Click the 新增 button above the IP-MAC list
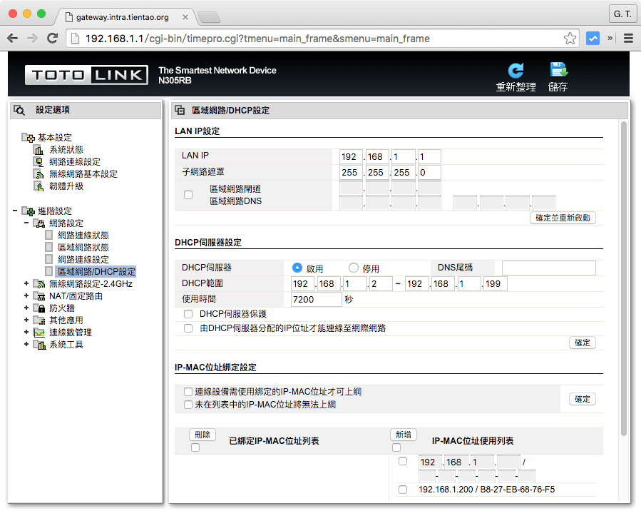This screenshot has width=641, height=516. point(403,434)
